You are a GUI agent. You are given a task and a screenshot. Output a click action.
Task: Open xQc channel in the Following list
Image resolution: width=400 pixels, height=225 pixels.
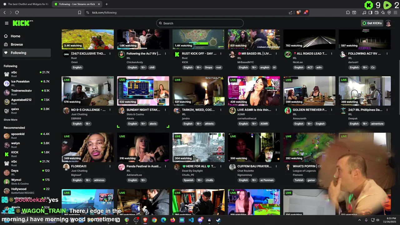[27, 74]
